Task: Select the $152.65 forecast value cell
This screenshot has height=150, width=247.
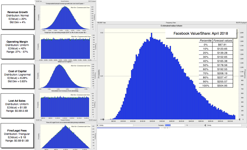Action: (223, 57)
